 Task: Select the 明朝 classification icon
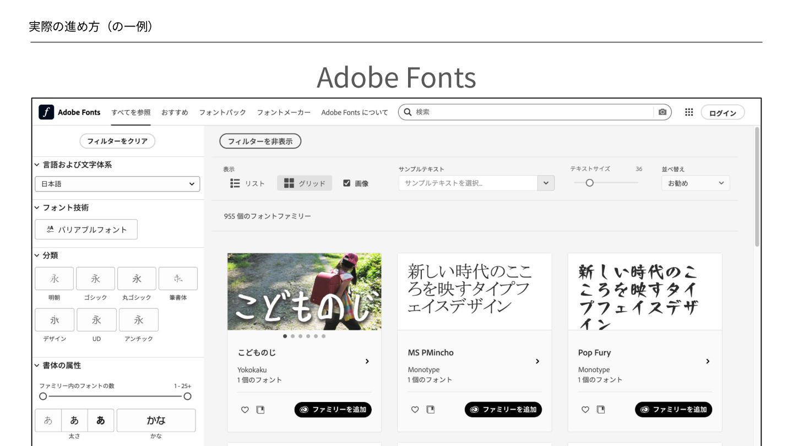pyautogui.click(x=54, y=279)
